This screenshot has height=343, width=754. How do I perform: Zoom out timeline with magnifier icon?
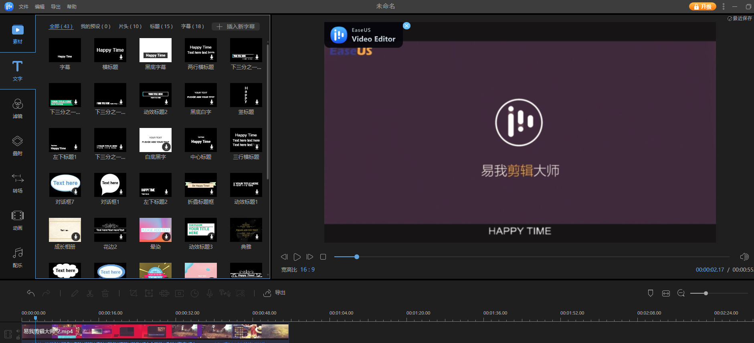(x=681, y=293)
